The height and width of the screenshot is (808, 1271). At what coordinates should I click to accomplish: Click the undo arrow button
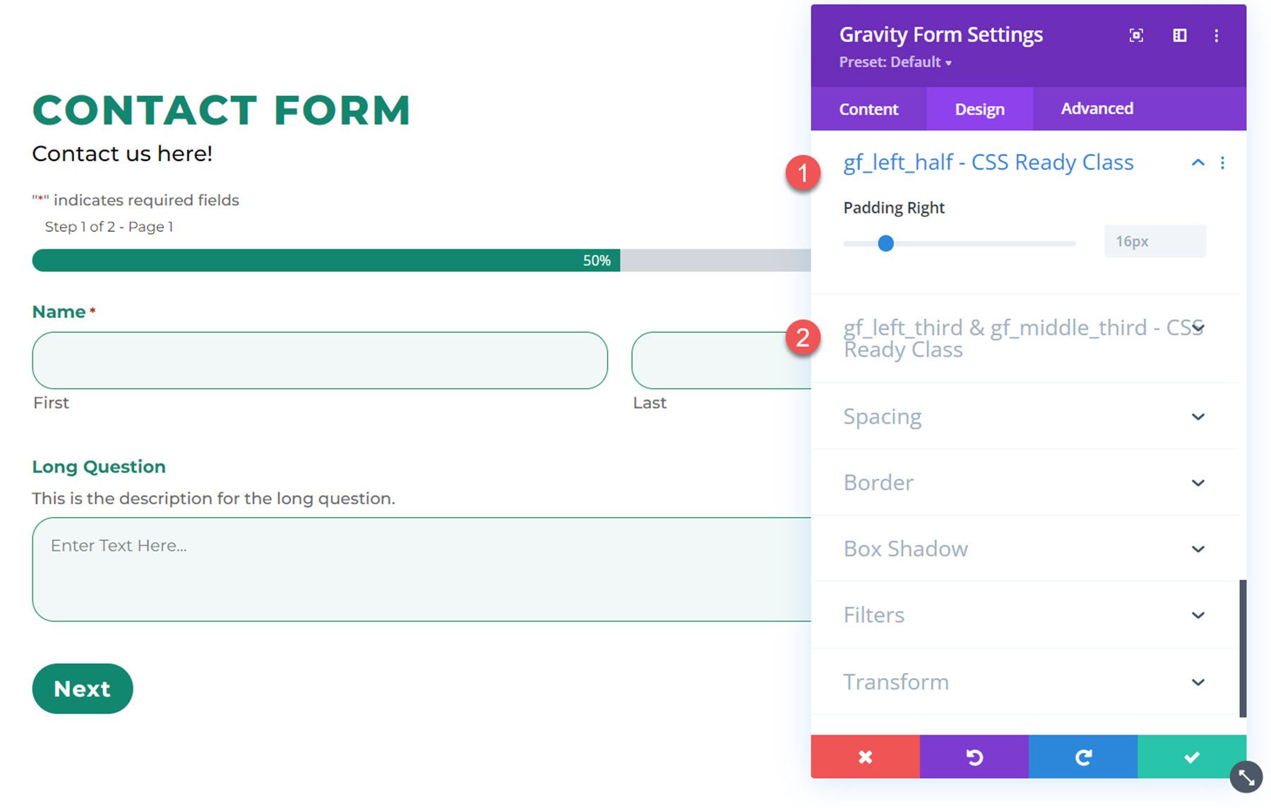pyautogui.click(x=974, y=757)
